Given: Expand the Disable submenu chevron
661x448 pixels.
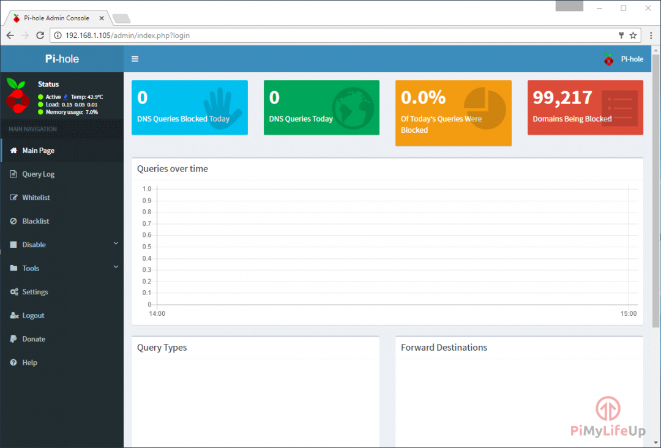Looking at the screenshot, I should pyautogui.click(x=116, y=244).
